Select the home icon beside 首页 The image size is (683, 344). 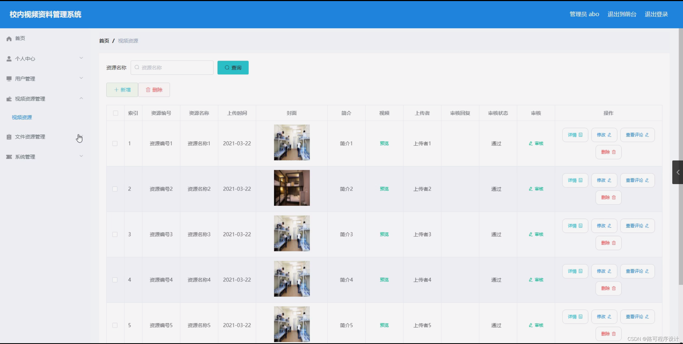pyautogui.click(x=9, y=38)
